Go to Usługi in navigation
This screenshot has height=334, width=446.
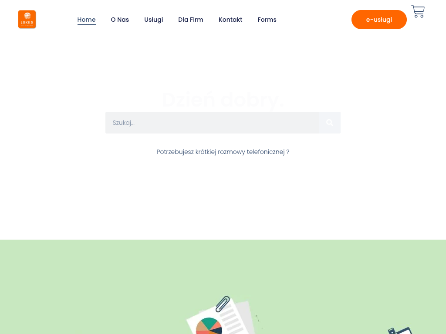click(154, 20)
